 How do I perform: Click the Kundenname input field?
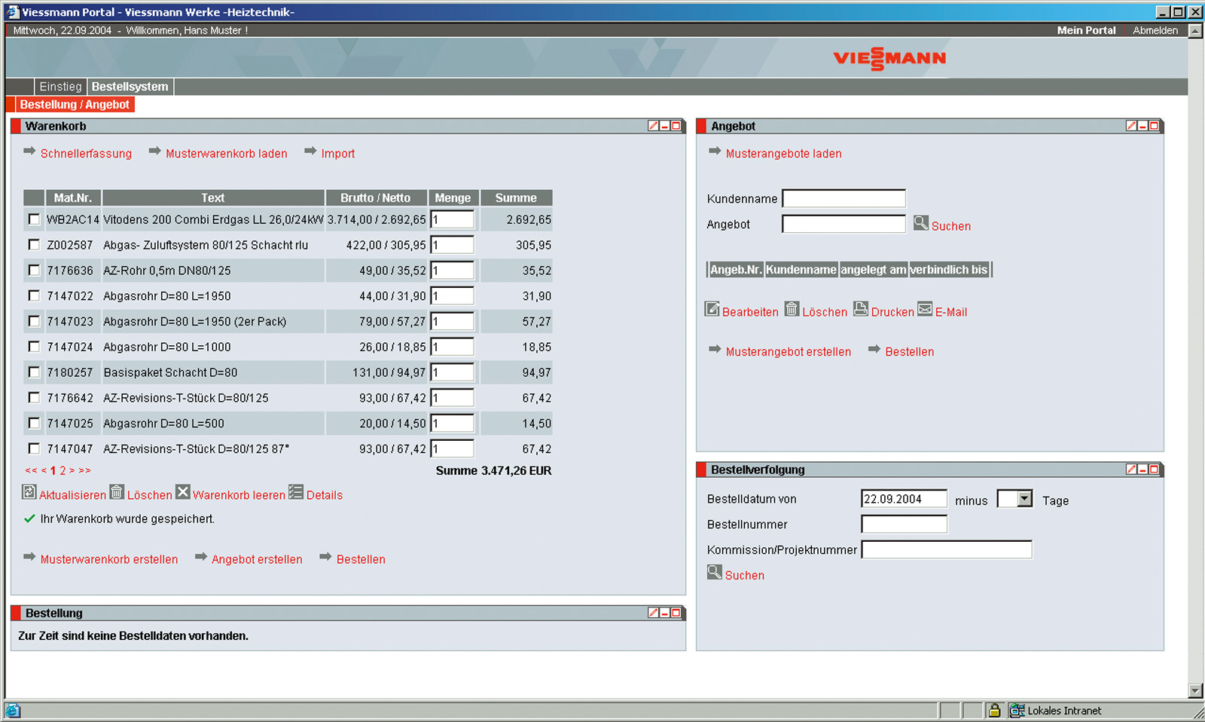point(844,198)
